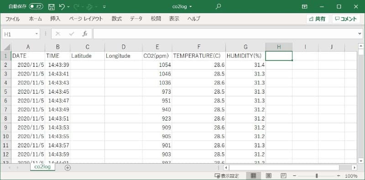Select column H header
This screenshot has height=180, width=365.
pyautogui.click(x=279, y=47)
